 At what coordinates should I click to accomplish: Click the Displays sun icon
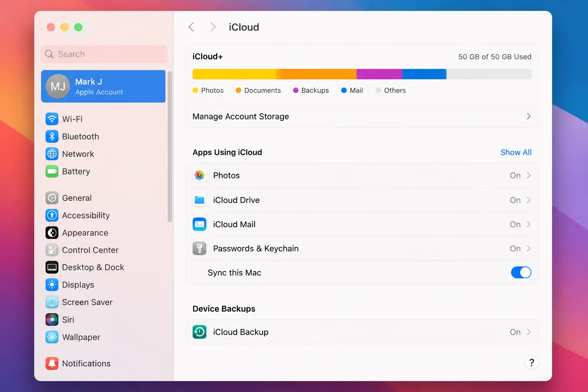point(52,285)
